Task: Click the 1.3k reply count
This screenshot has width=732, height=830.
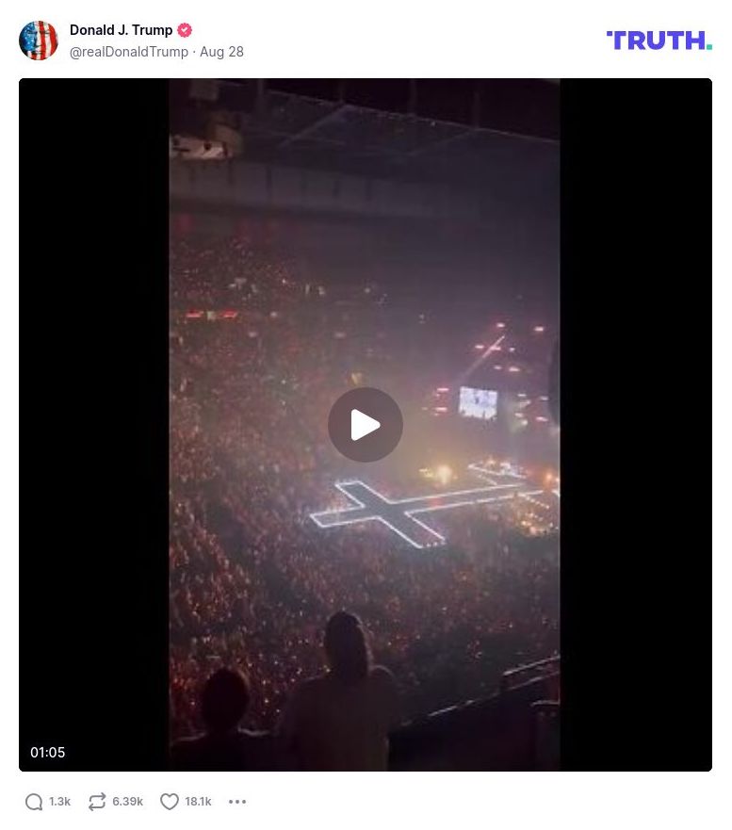Action: click(59, 802)
